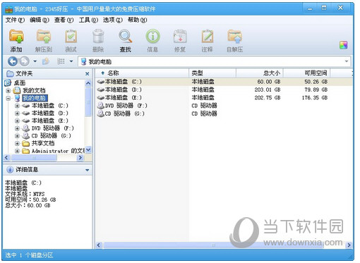Click the 176.35 GB free space cell
This screenshot has width=360, height=263.
click(315, 98)
